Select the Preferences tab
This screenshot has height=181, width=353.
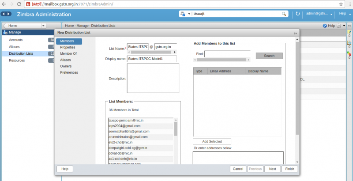coord(69,72)
